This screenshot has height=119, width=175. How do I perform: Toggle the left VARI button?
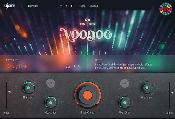point(50,83)
